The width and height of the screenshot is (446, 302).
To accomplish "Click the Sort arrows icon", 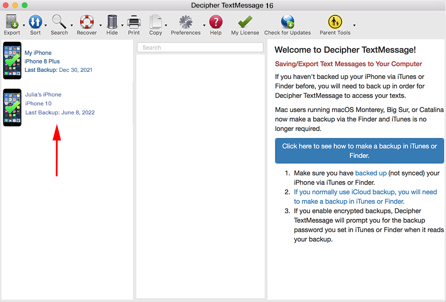I will [x=36, y=22].
